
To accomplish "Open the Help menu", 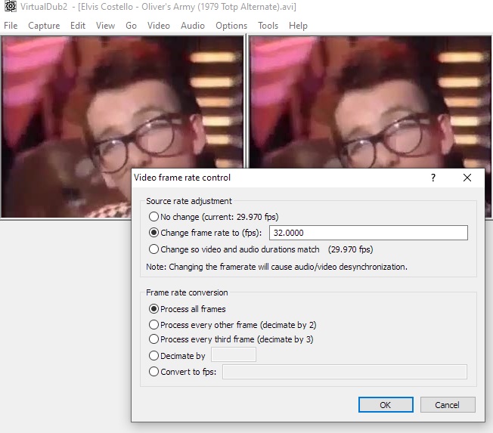I will 298,26.
